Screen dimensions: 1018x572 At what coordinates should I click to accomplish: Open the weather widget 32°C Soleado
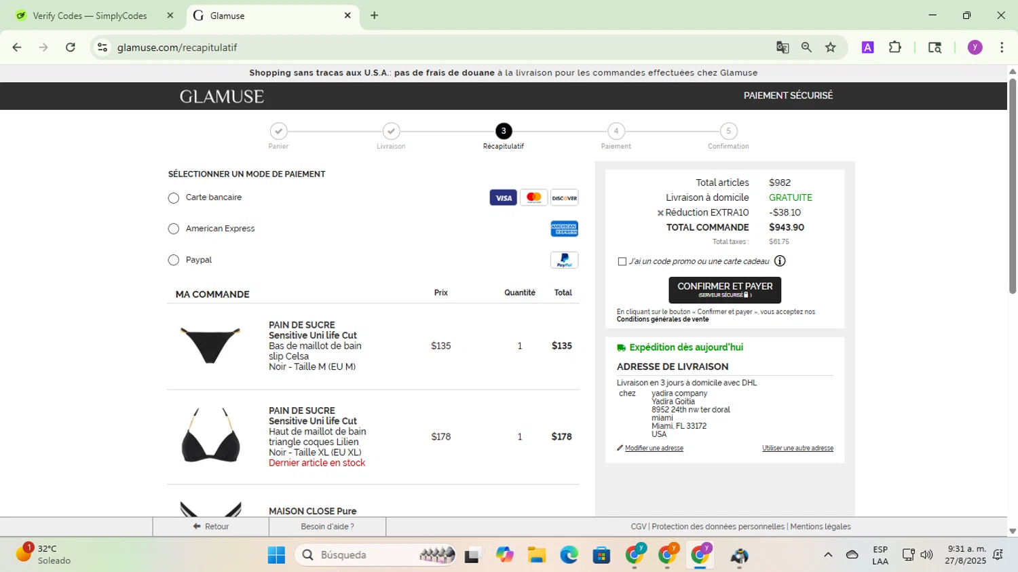coord(44,555)
